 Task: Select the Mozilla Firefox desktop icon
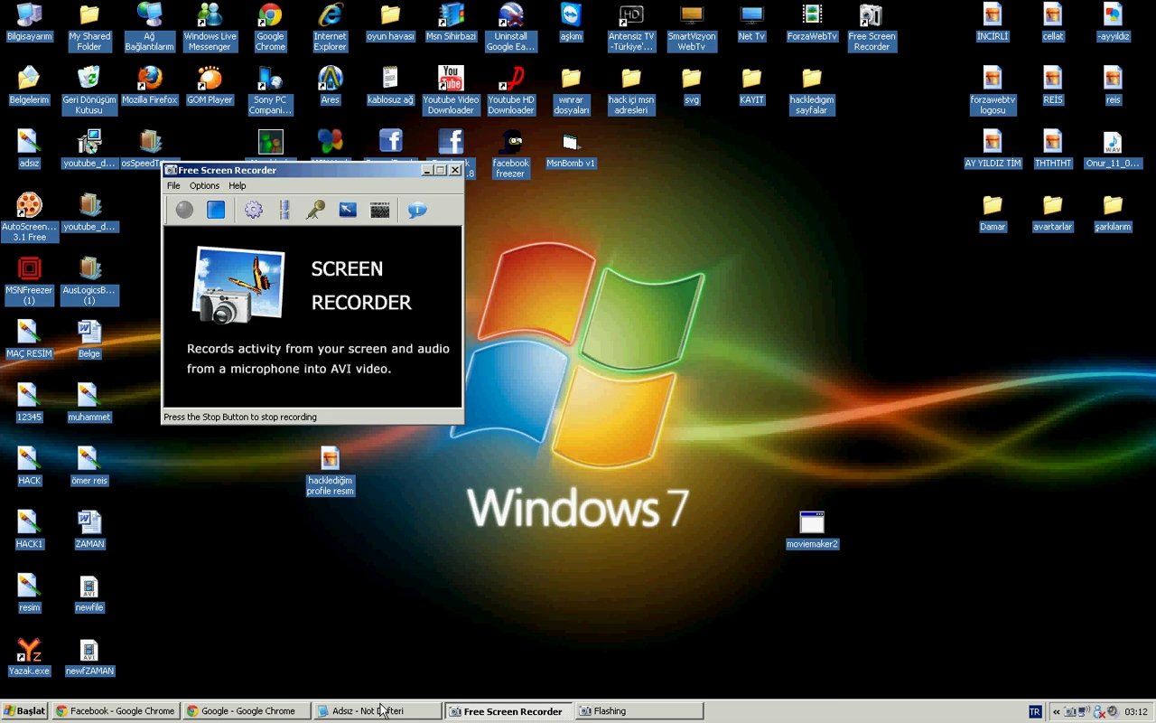coord(149,87)
